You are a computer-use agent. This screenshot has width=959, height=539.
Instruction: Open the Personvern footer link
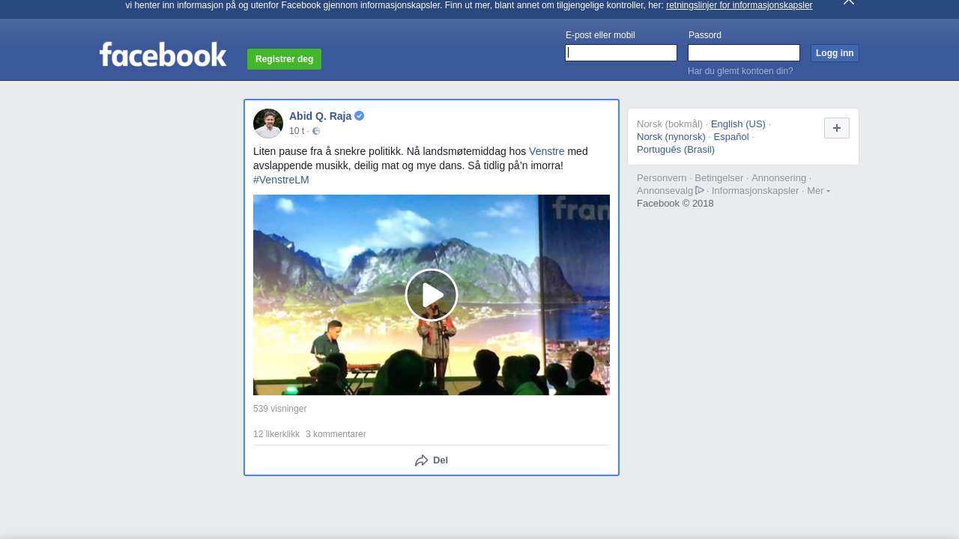[662, 178]
